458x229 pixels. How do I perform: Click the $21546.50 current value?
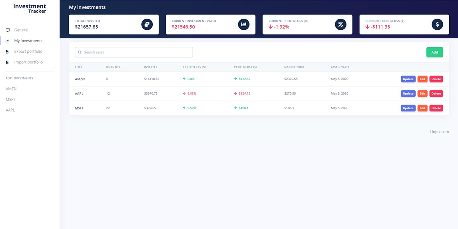(x=183, y=27)
